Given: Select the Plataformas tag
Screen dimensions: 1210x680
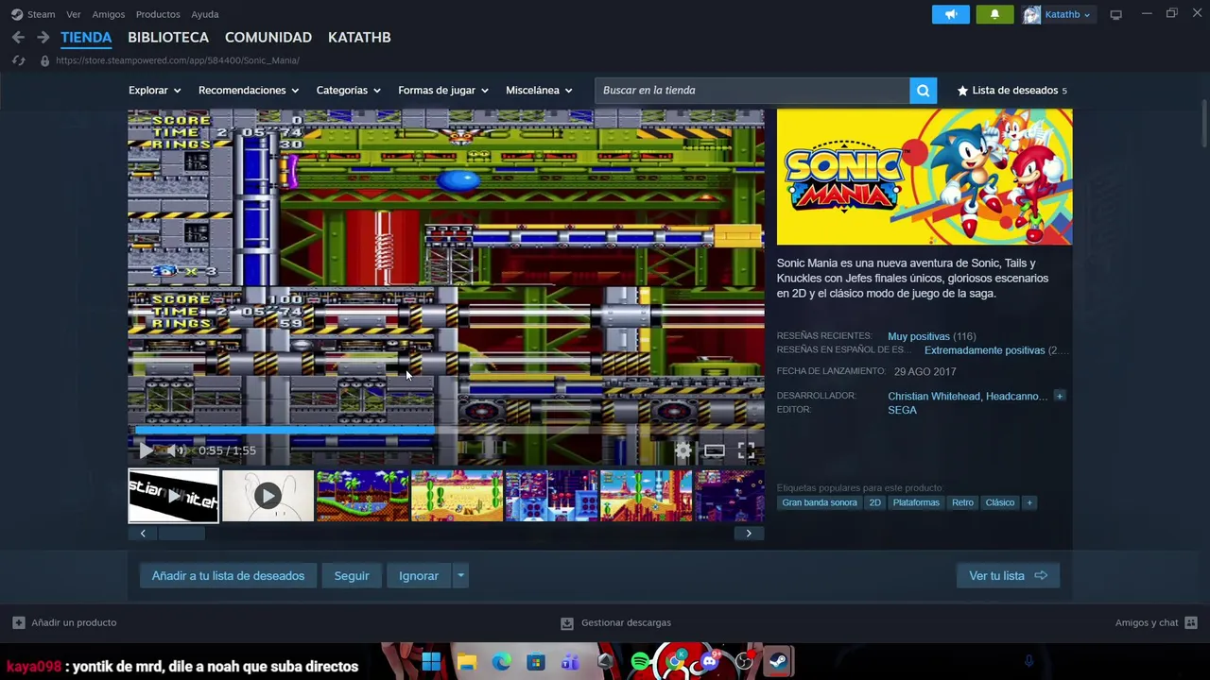Looking at the screenshot, I should (x=916, y=503).
